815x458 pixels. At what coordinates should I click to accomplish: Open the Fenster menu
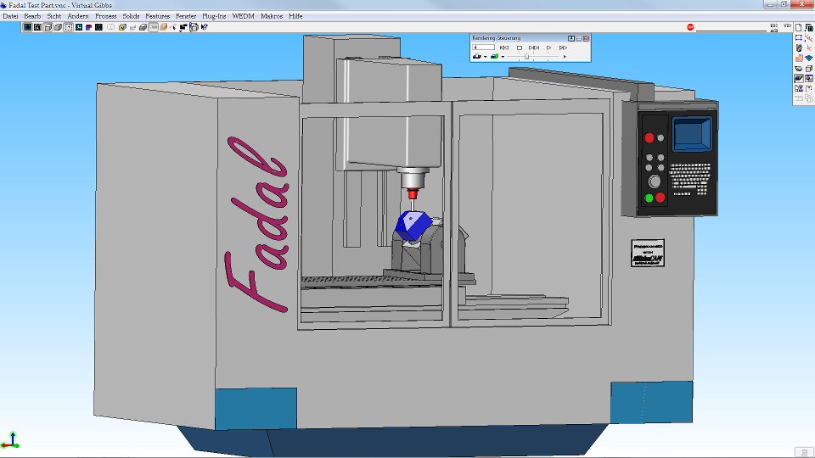[186, 16]
